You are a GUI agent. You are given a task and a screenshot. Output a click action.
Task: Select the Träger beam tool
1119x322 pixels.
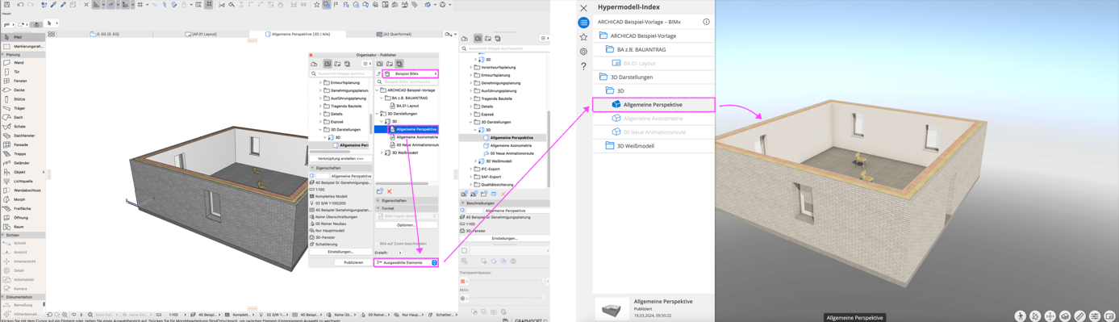[x=23, y=108]
